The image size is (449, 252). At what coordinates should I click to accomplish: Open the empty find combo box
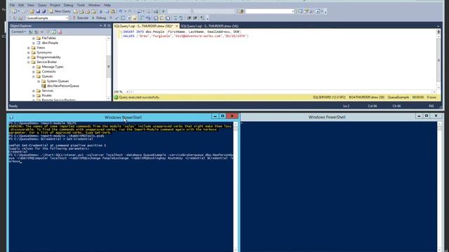[x=269, y=11]
